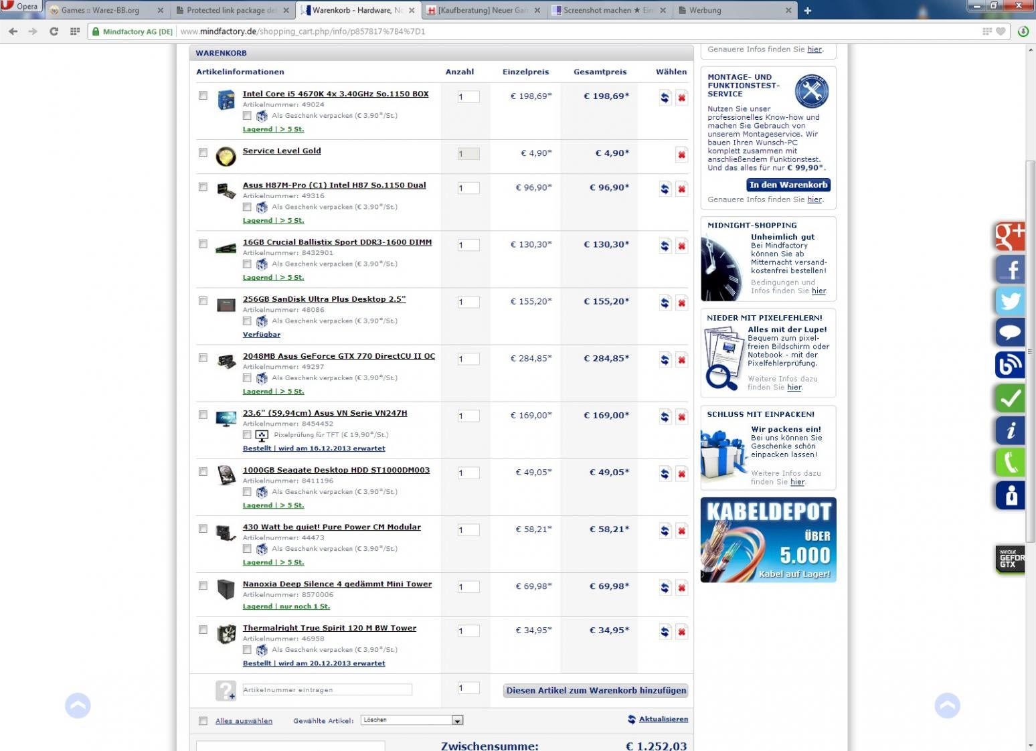Image resolution: width=1036 pixels, height=751 pixels.
Task: Check the 'Alles auswählen' checkbox
Action: 203,721
